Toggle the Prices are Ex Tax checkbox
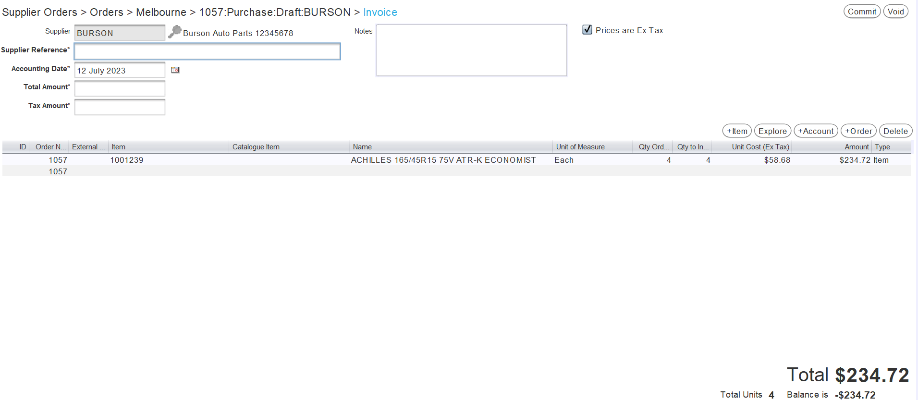The image size is (918, 400). tap(587, 30)
